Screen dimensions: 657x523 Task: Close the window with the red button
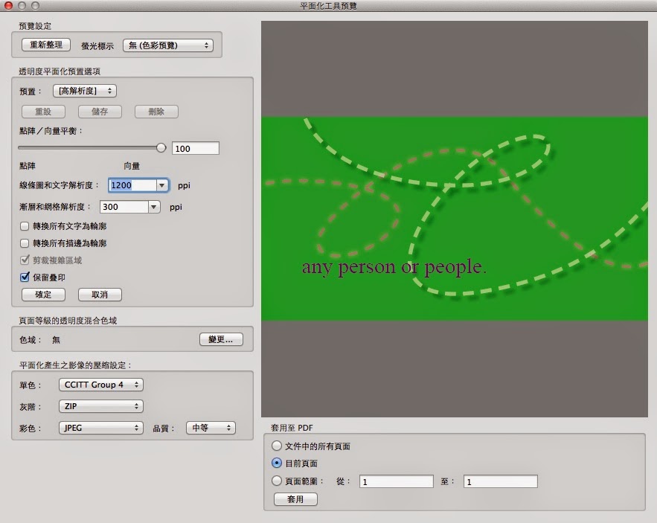(x=8, y=5)
